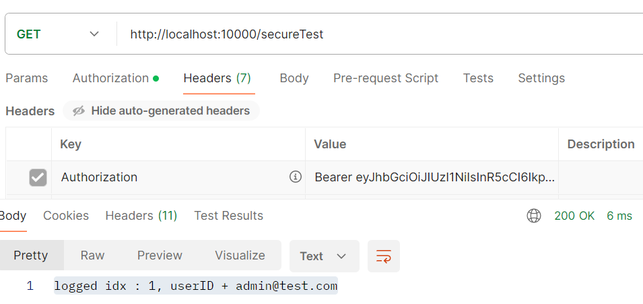This screenshot has width=643, height=304.
Task: Toggle word wrap icon in response
Action: 383,256
